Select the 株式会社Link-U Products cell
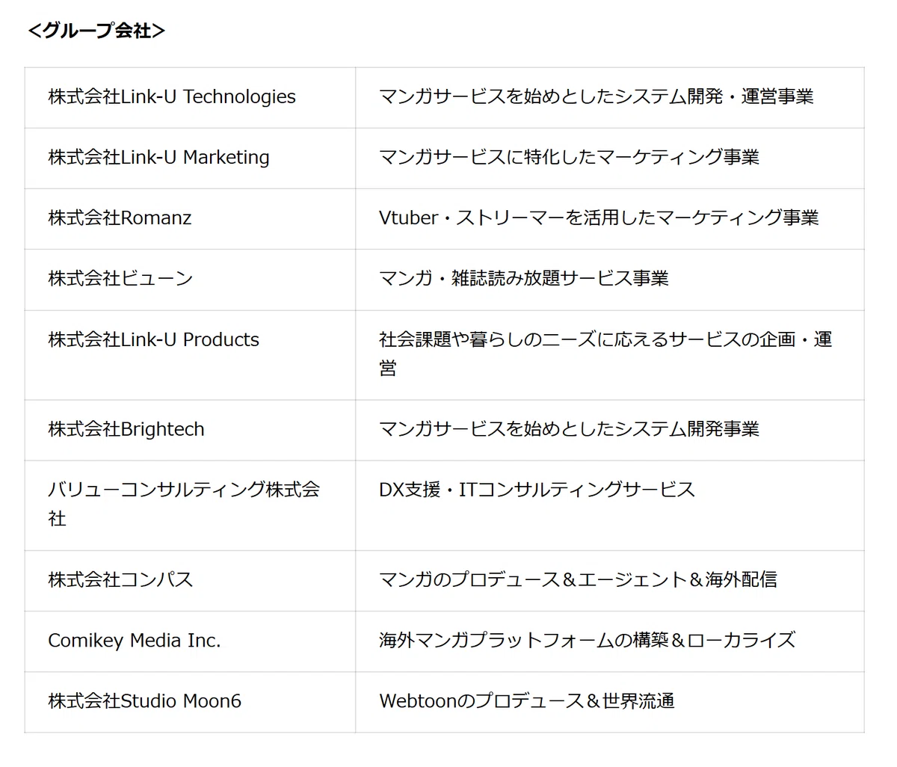 [x=190, y=355]
